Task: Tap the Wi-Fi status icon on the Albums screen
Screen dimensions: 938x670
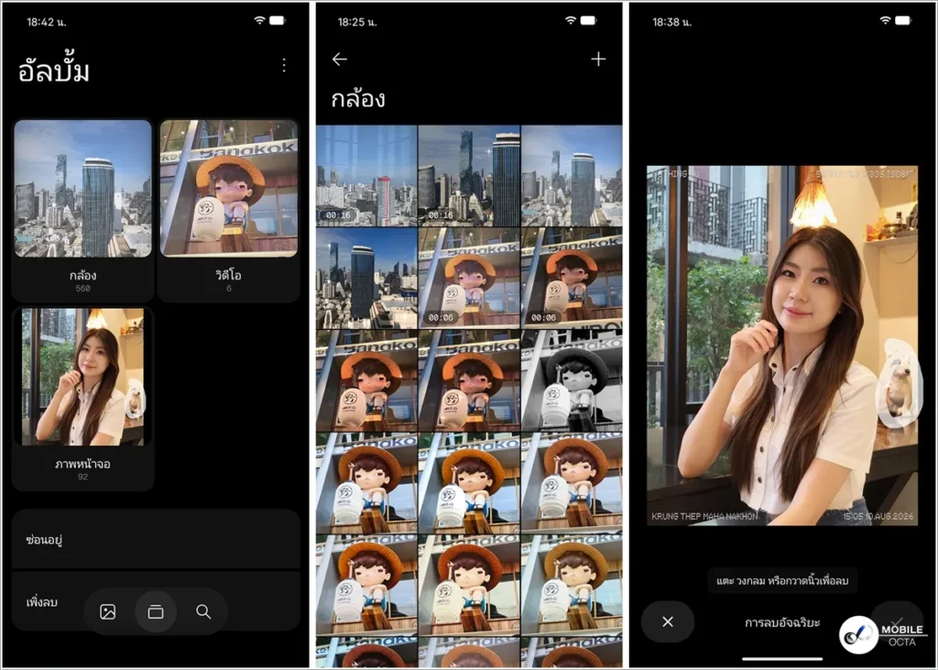Action: coord(259,20)
